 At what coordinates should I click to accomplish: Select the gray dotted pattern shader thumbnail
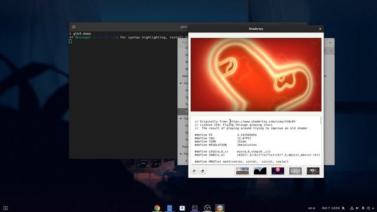(x=295, y=171)
